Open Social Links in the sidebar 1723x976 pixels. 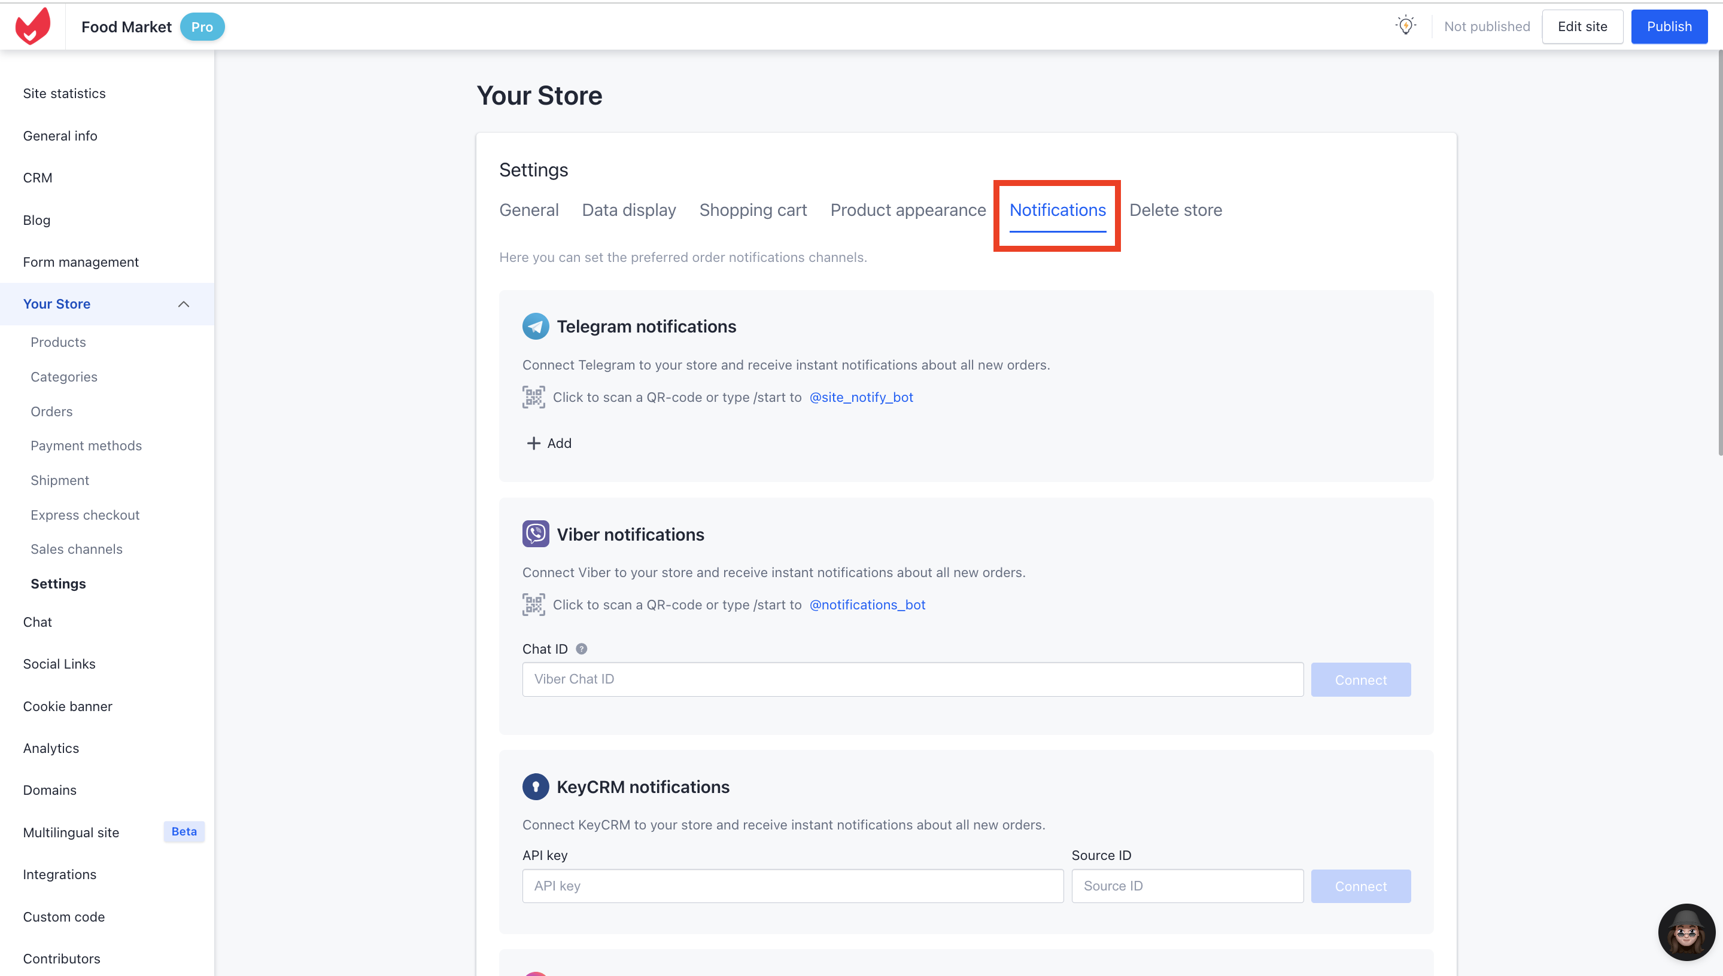pyautogui.click(x=59, y=664)
